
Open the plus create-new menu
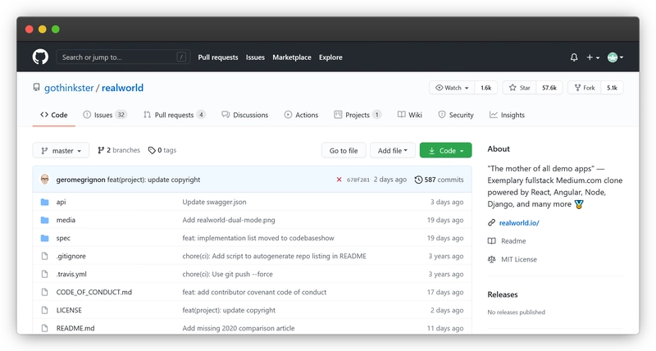tap(593, 57)
